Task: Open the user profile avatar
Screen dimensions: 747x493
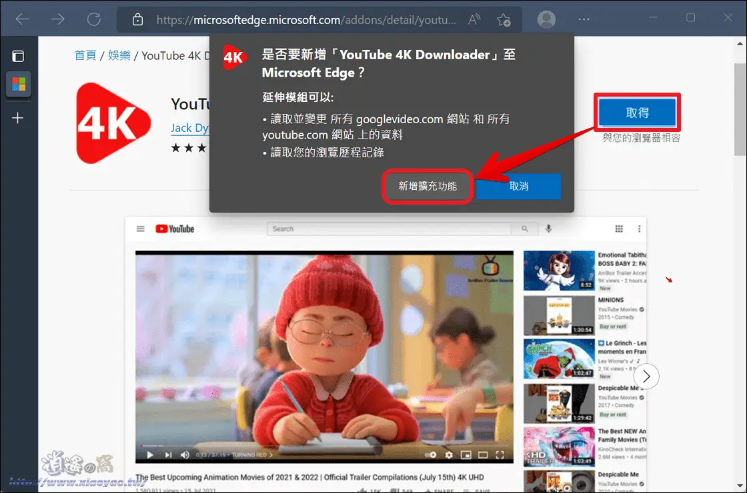Action: point(546,19)
